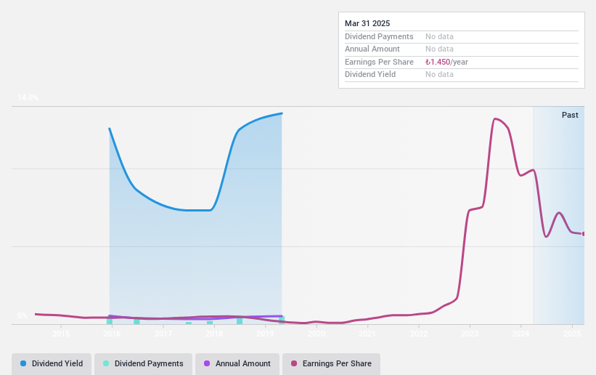The image size is (596, 375).
Task: Toggle the Earnings Per Share legend button
Action: pos(331,363)
